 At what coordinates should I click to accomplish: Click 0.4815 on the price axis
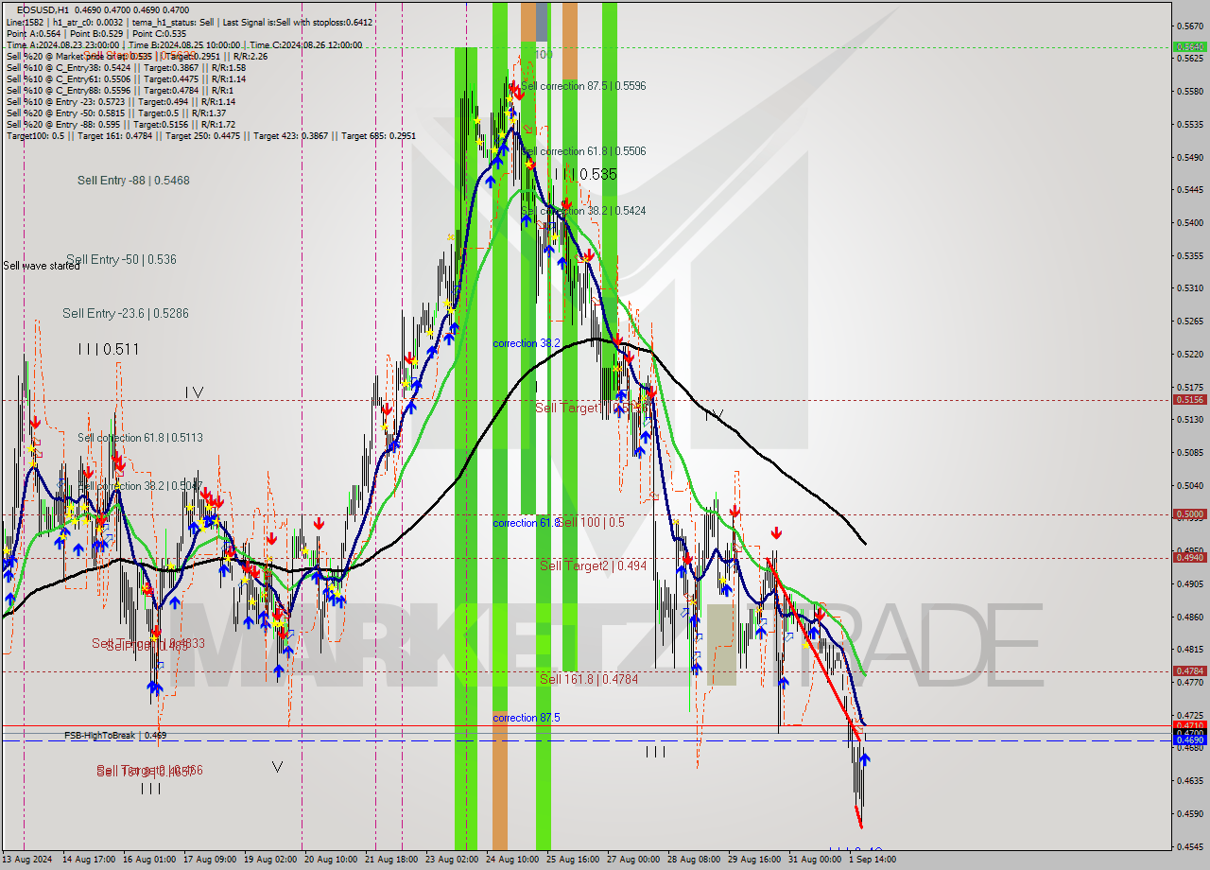tap(1189, 650)
